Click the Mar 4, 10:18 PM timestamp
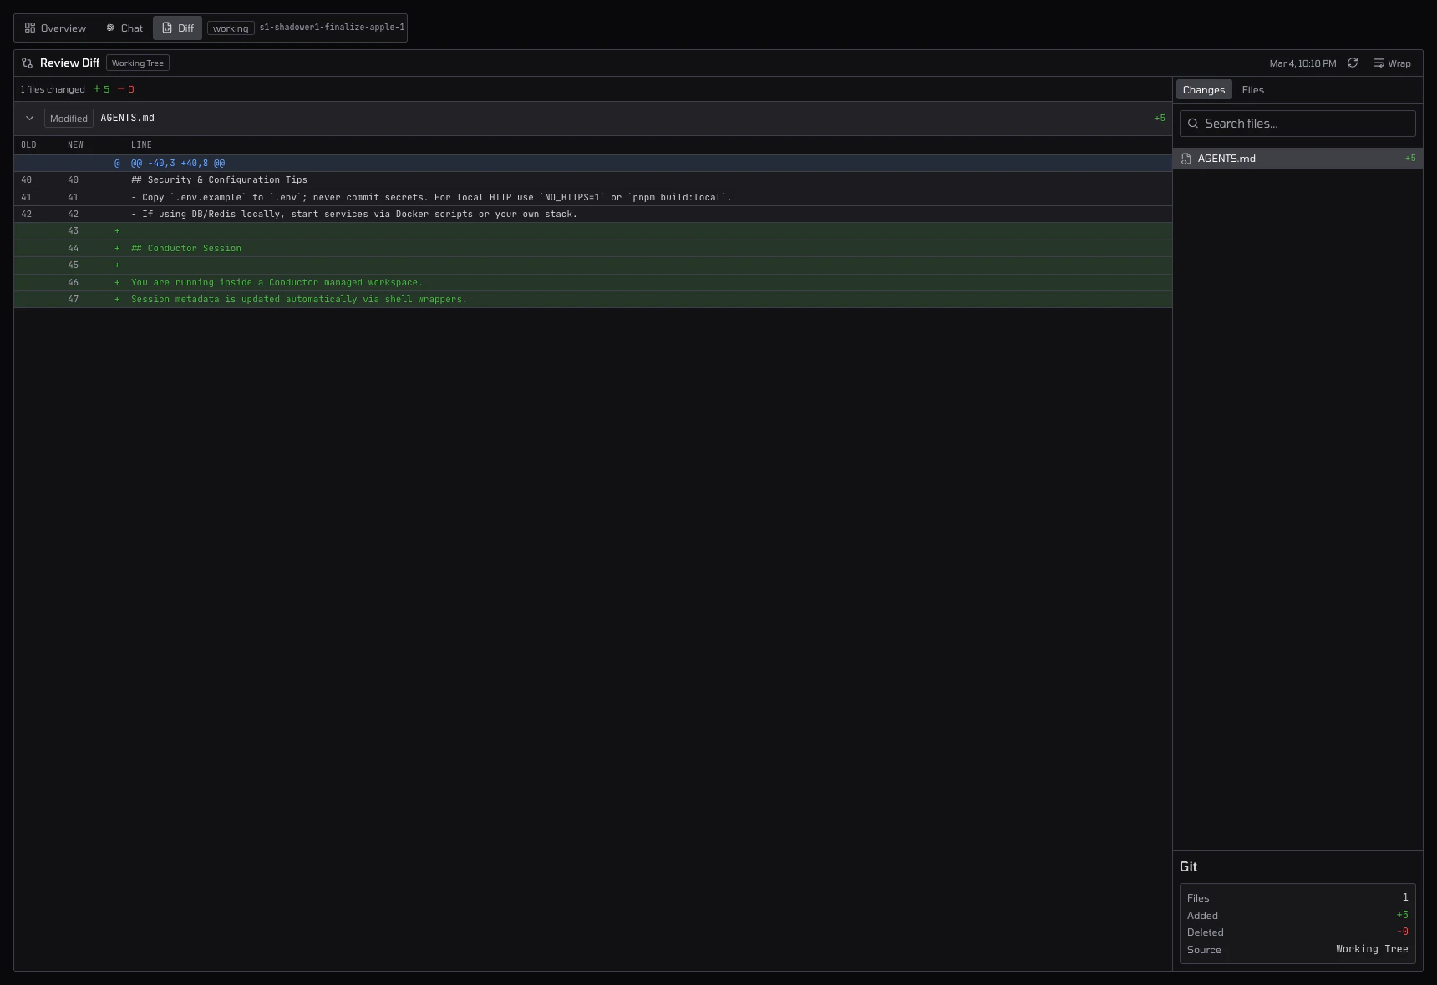This screenshot has height=985, width=1437. pyautogui.click(x=1302, y=63)
